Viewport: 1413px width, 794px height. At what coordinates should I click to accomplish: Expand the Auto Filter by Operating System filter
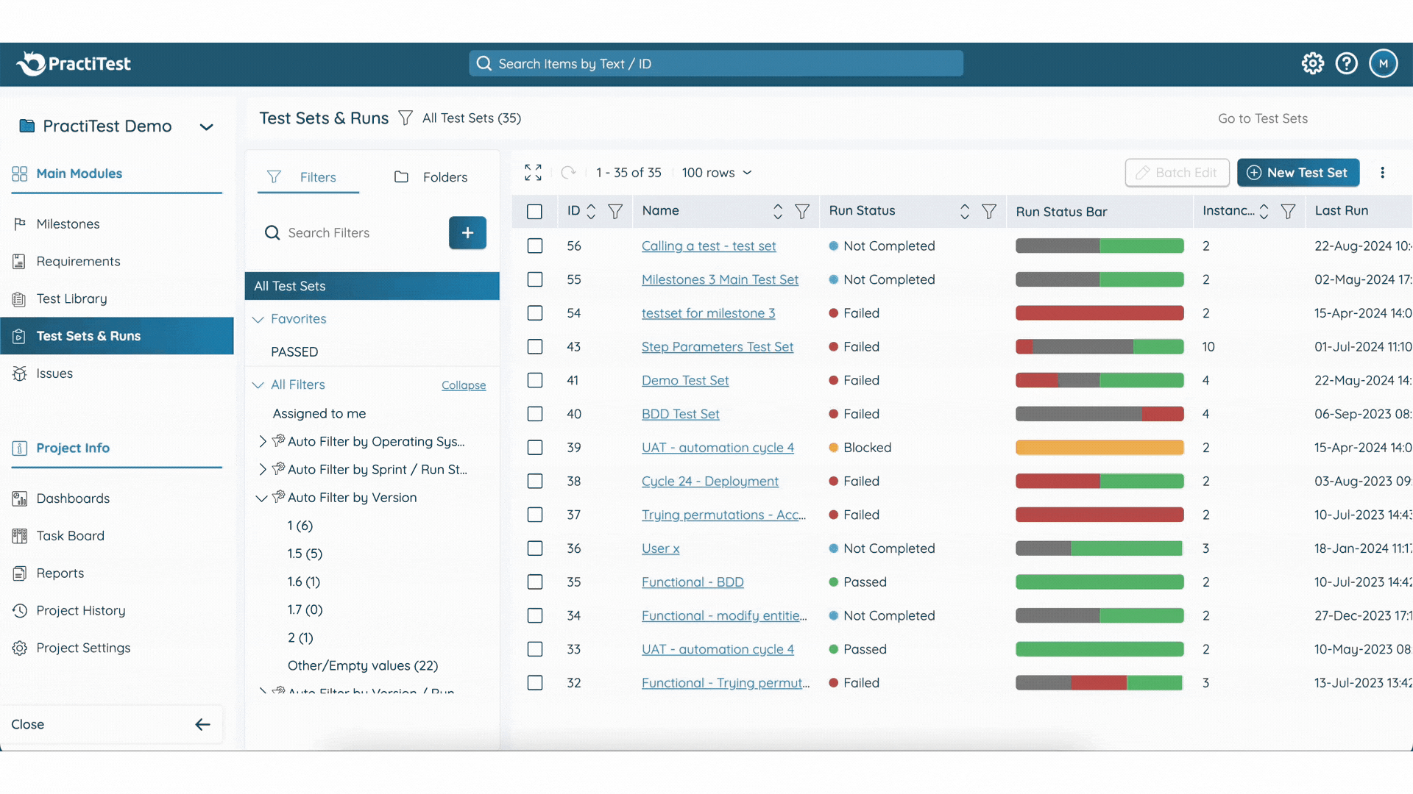click(263, 441)
